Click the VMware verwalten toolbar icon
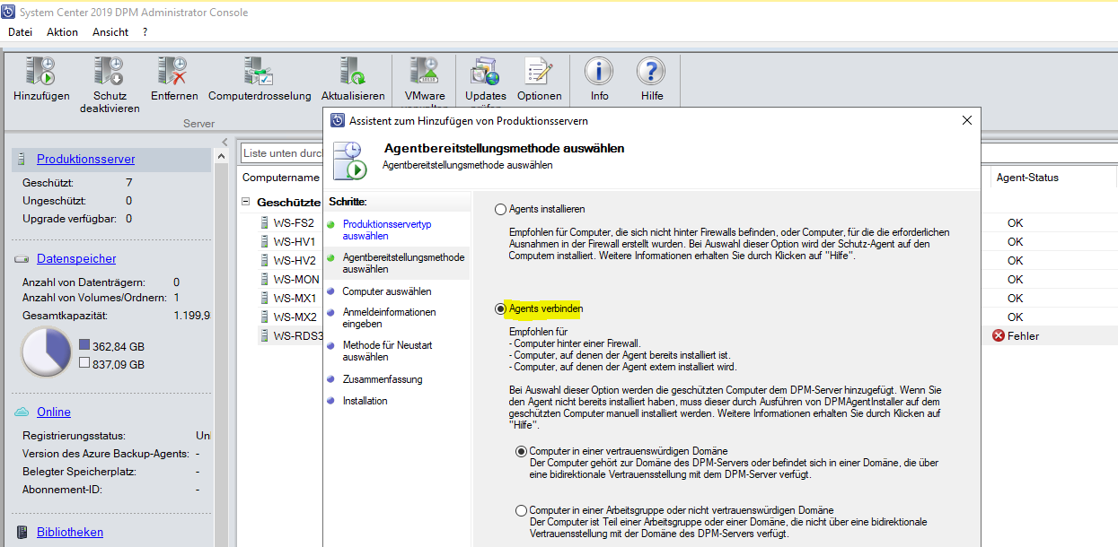Viewport: 1118px width, 547px height. (x=424, y=72)
